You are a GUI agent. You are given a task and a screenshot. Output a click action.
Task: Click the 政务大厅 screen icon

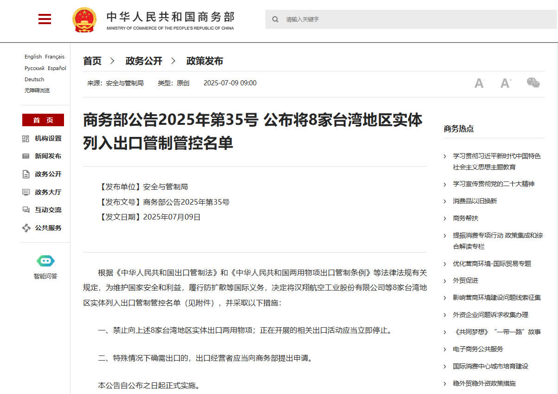(x=26, y=192)
